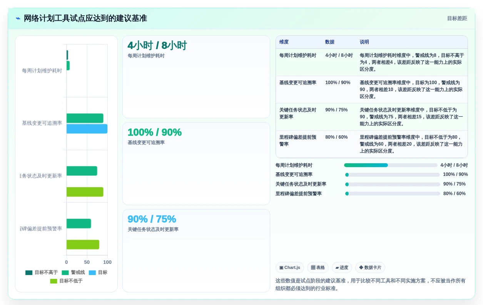
Task: Click the 每周计划维护耗时 progress bar
Action: pos(391,165)
